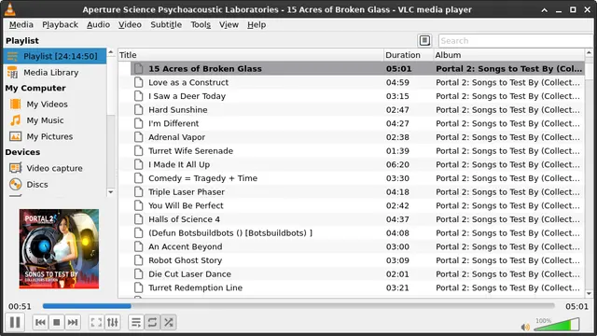Click total time 05:01 beside seek bar
Image resolution: width=597 pixels, height=336 pixels.
click(x=576, y=306)
